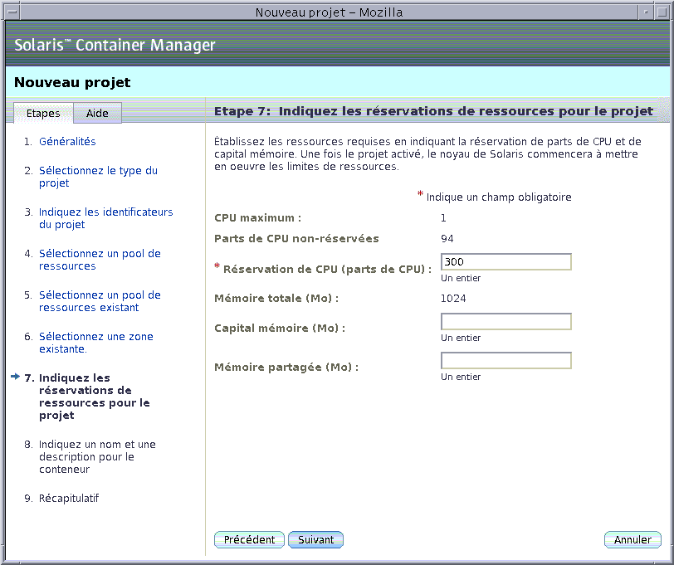Click step 9 Récapitulatif
This screenshot has width=674, height=565.
point(69,499)
